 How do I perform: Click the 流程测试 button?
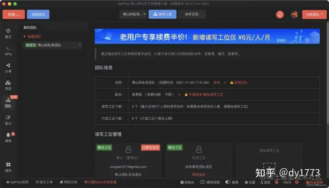38,15
